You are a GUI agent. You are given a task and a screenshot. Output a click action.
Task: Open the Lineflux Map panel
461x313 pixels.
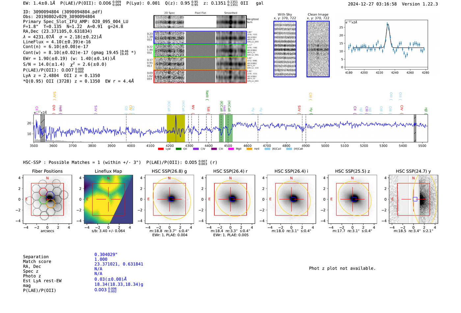pos(108,199)
